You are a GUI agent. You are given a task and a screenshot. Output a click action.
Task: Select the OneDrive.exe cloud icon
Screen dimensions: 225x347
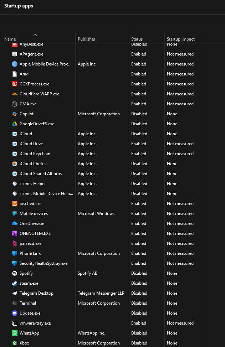[15, 223]
